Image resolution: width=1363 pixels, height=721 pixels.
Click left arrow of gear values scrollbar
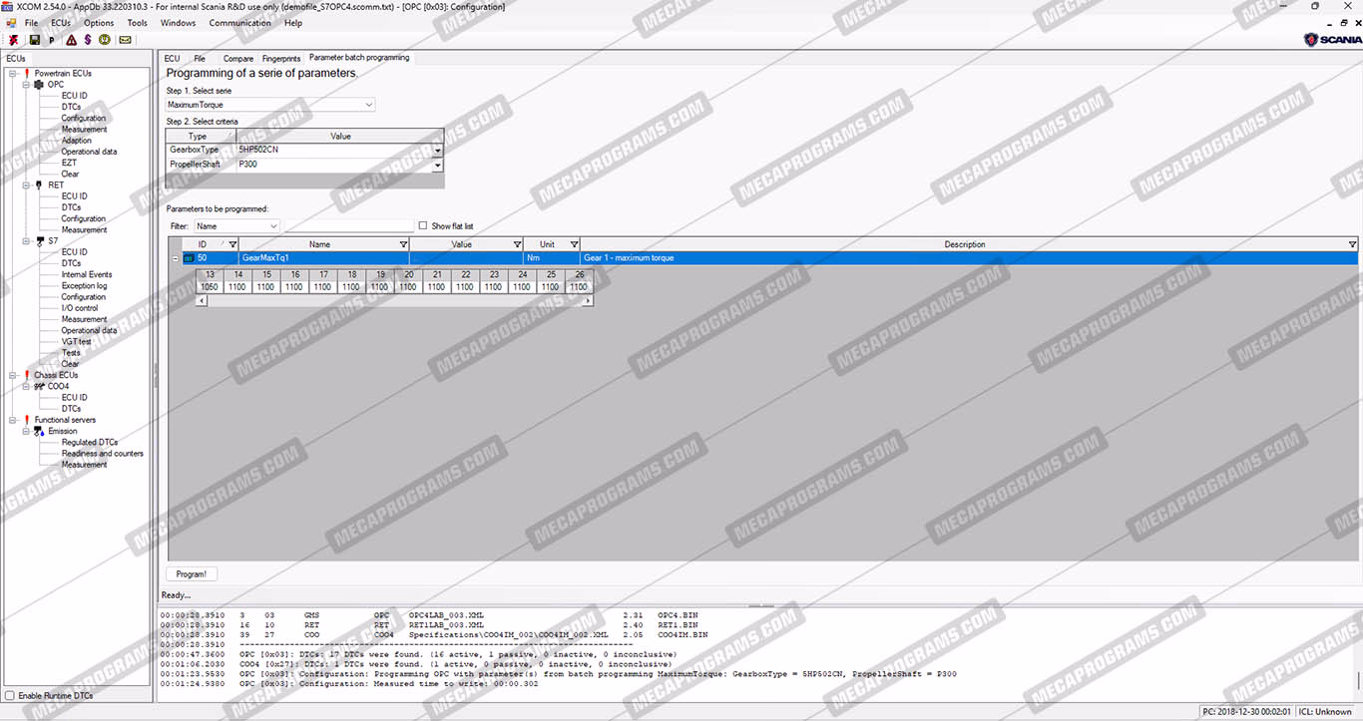tap(203, 300)
